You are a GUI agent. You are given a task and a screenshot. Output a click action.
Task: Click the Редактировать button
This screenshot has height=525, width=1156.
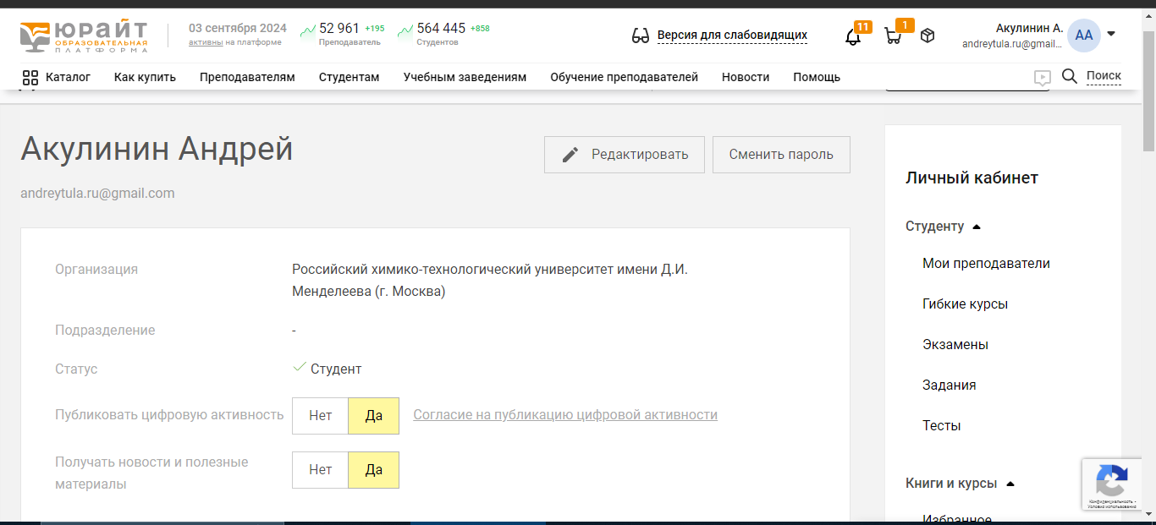pos(624,155)
